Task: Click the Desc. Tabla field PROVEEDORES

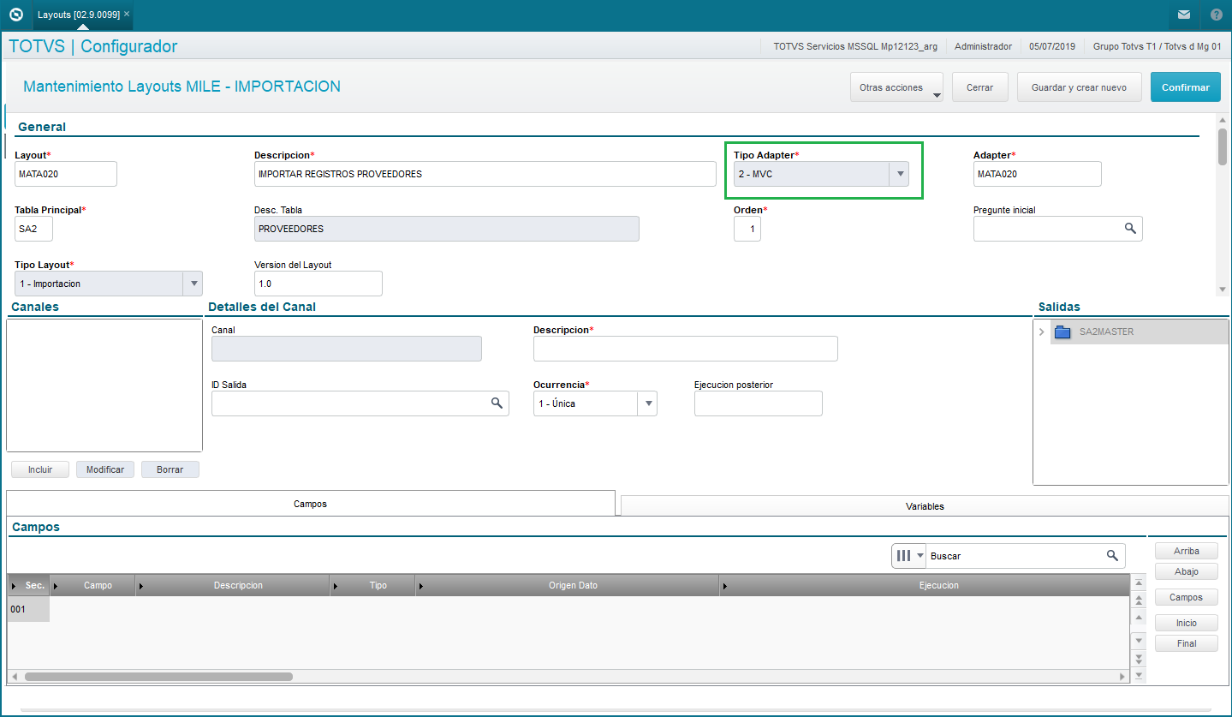Action: click(x=447, y=229)
